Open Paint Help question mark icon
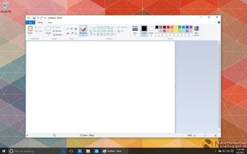This screenshot has height=154, width=247. pyautogui.click(x=219, y=22)
